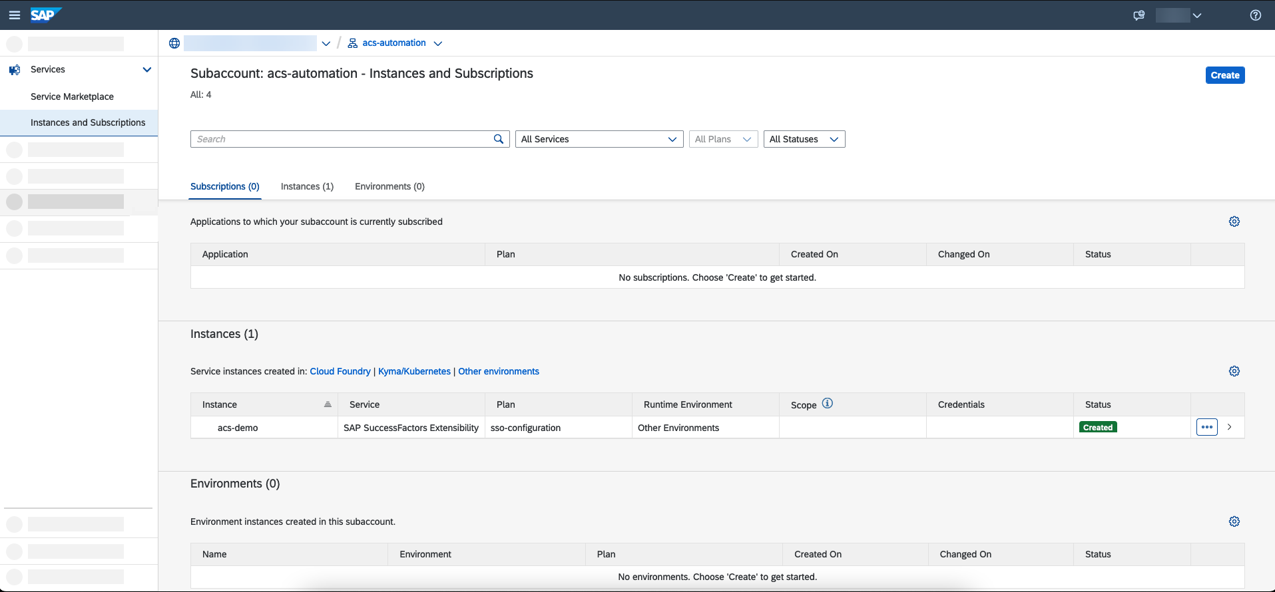Open the help question mark icon
The width and height of the screenshot is (1275, 592).
coord(1256,15)
